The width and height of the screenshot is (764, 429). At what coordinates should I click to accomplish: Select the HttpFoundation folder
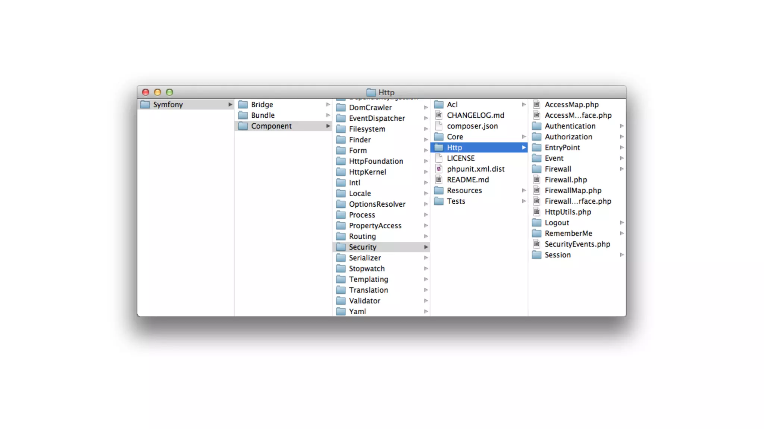click(x=376, y=161)
